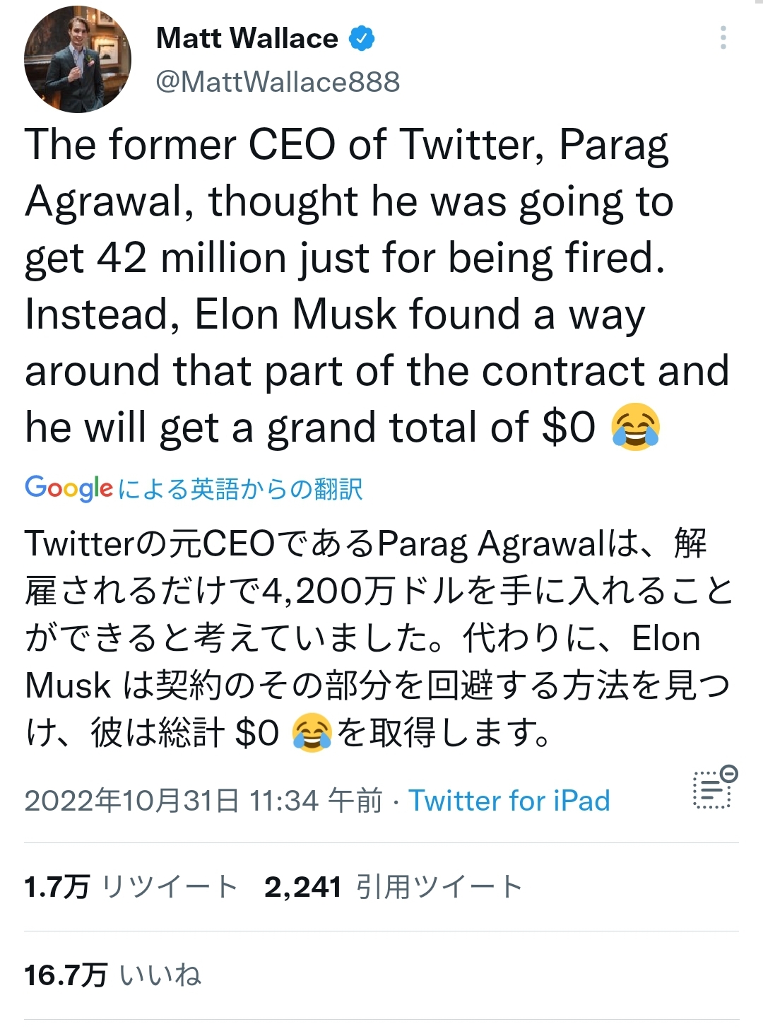The image size is (763, 1029).
Task: Click the Google logo above translation
Action: pyautogui.click(x=69, y=488)
